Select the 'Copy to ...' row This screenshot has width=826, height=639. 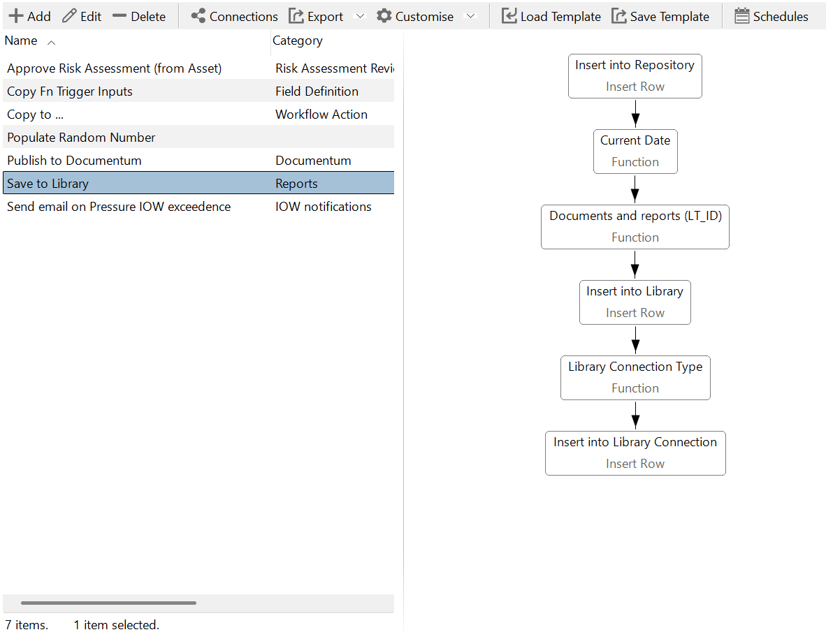[x=198, y=115]
